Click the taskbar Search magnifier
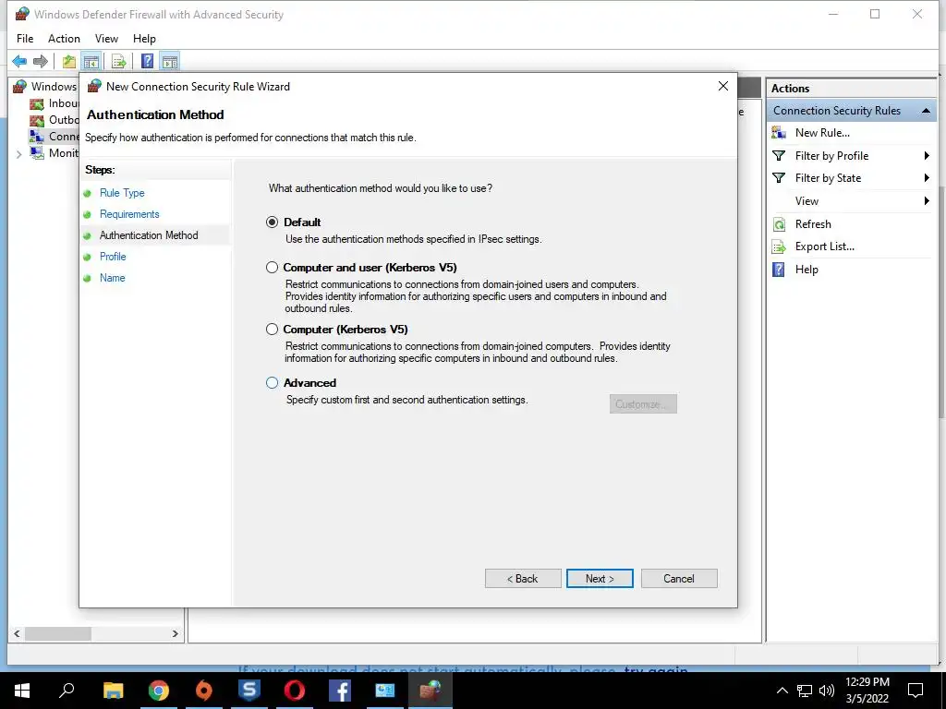946x709 pixels. (x=67, y=691)
